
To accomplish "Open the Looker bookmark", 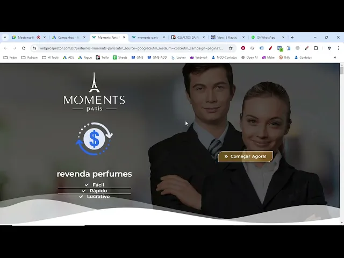I will pyautogui.click(x=178, y=58).
